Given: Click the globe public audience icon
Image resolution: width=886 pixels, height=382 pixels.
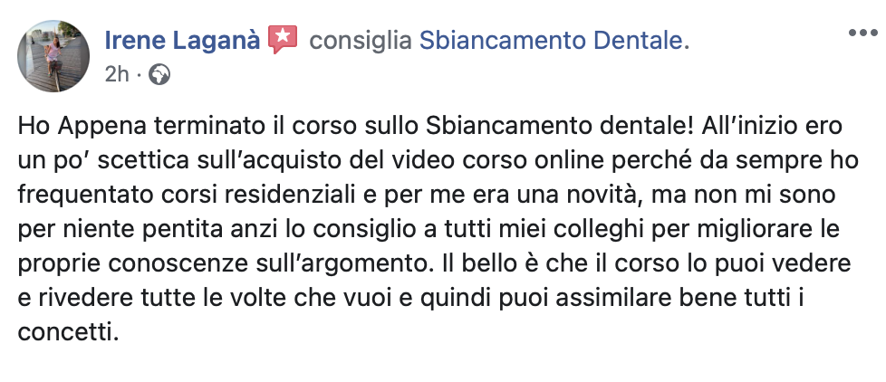Looking at the screenshot, I should [159, 74].
